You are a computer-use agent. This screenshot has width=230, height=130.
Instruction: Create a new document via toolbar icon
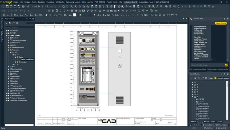4,6
